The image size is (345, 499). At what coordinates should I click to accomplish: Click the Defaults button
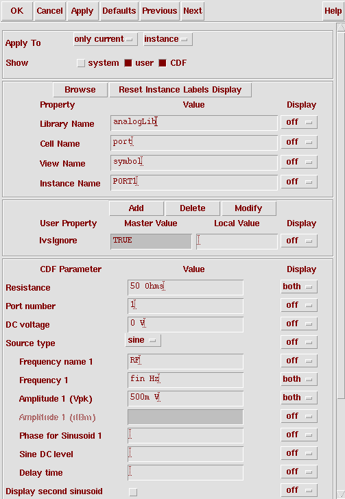pyautogui.click(x=119, y=11)
